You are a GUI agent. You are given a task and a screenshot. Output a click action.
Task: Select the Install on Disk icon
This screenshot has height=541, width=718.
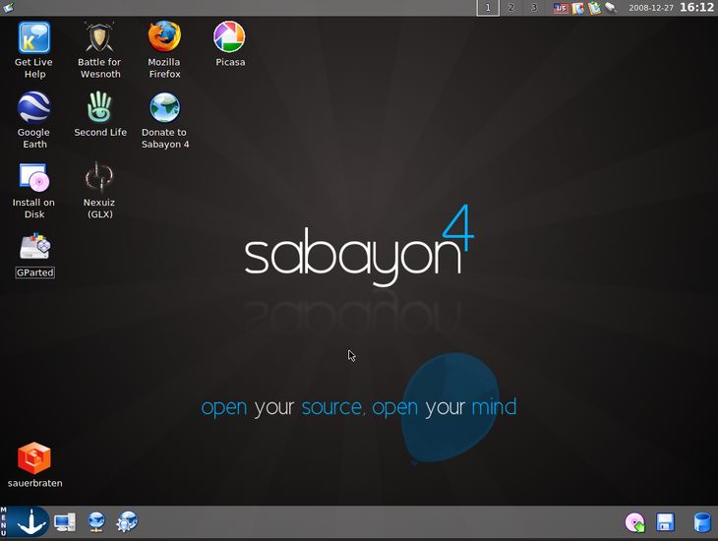tap(33, 177)
